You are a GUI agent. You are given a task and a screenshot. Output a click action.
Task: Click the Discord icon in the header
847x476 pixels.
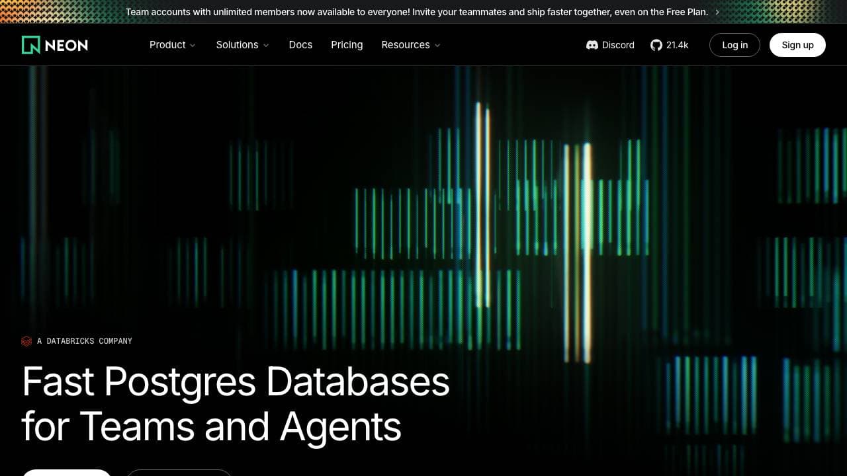[592, 45]
